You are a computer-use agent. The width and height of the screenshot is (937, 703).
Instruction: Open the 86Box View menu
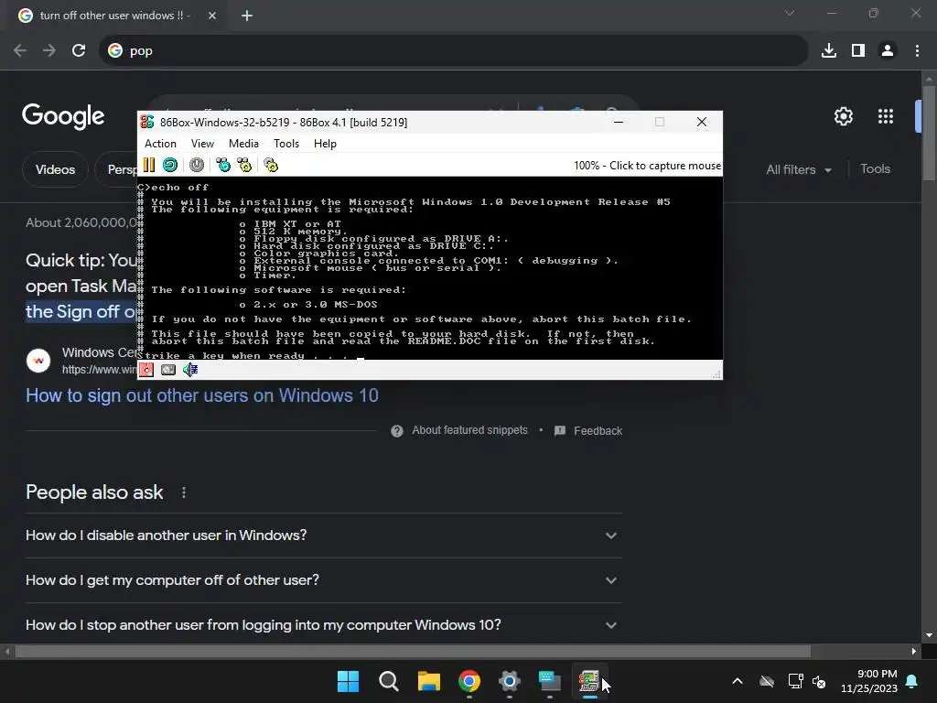pyautogui.click(x=202, y=144)
